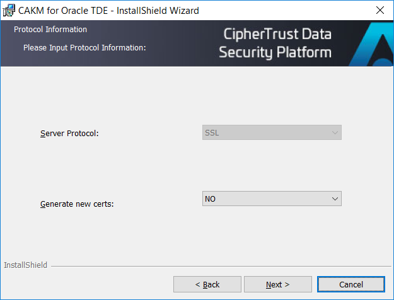Click the arrow on the SSL combo box
Screen dimensions: 394x300
tap(335, 133)
